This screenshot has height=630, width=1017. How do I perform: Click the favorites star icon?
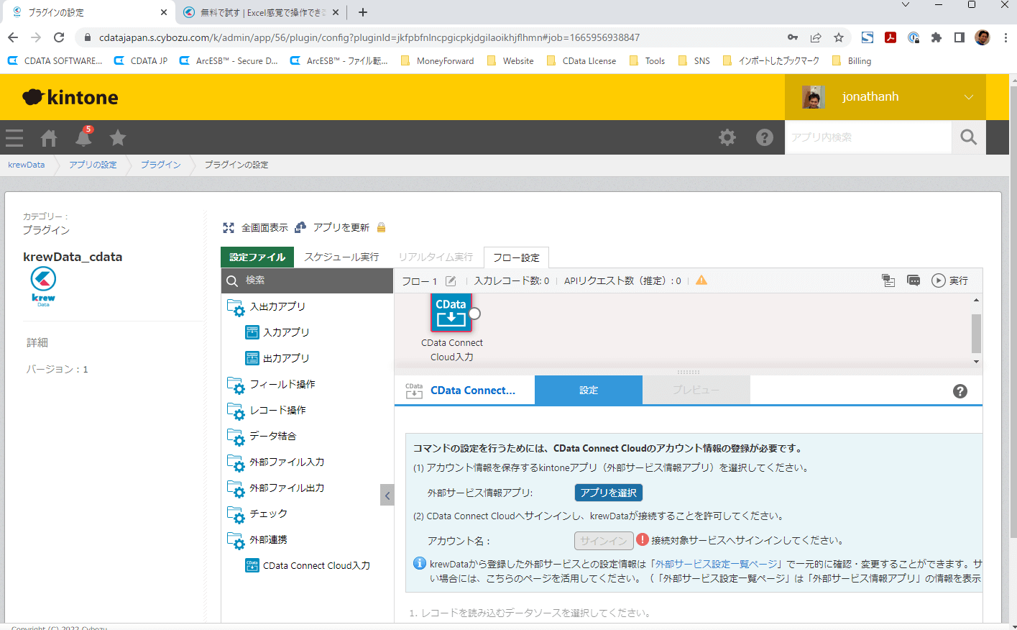coord(118,137)
